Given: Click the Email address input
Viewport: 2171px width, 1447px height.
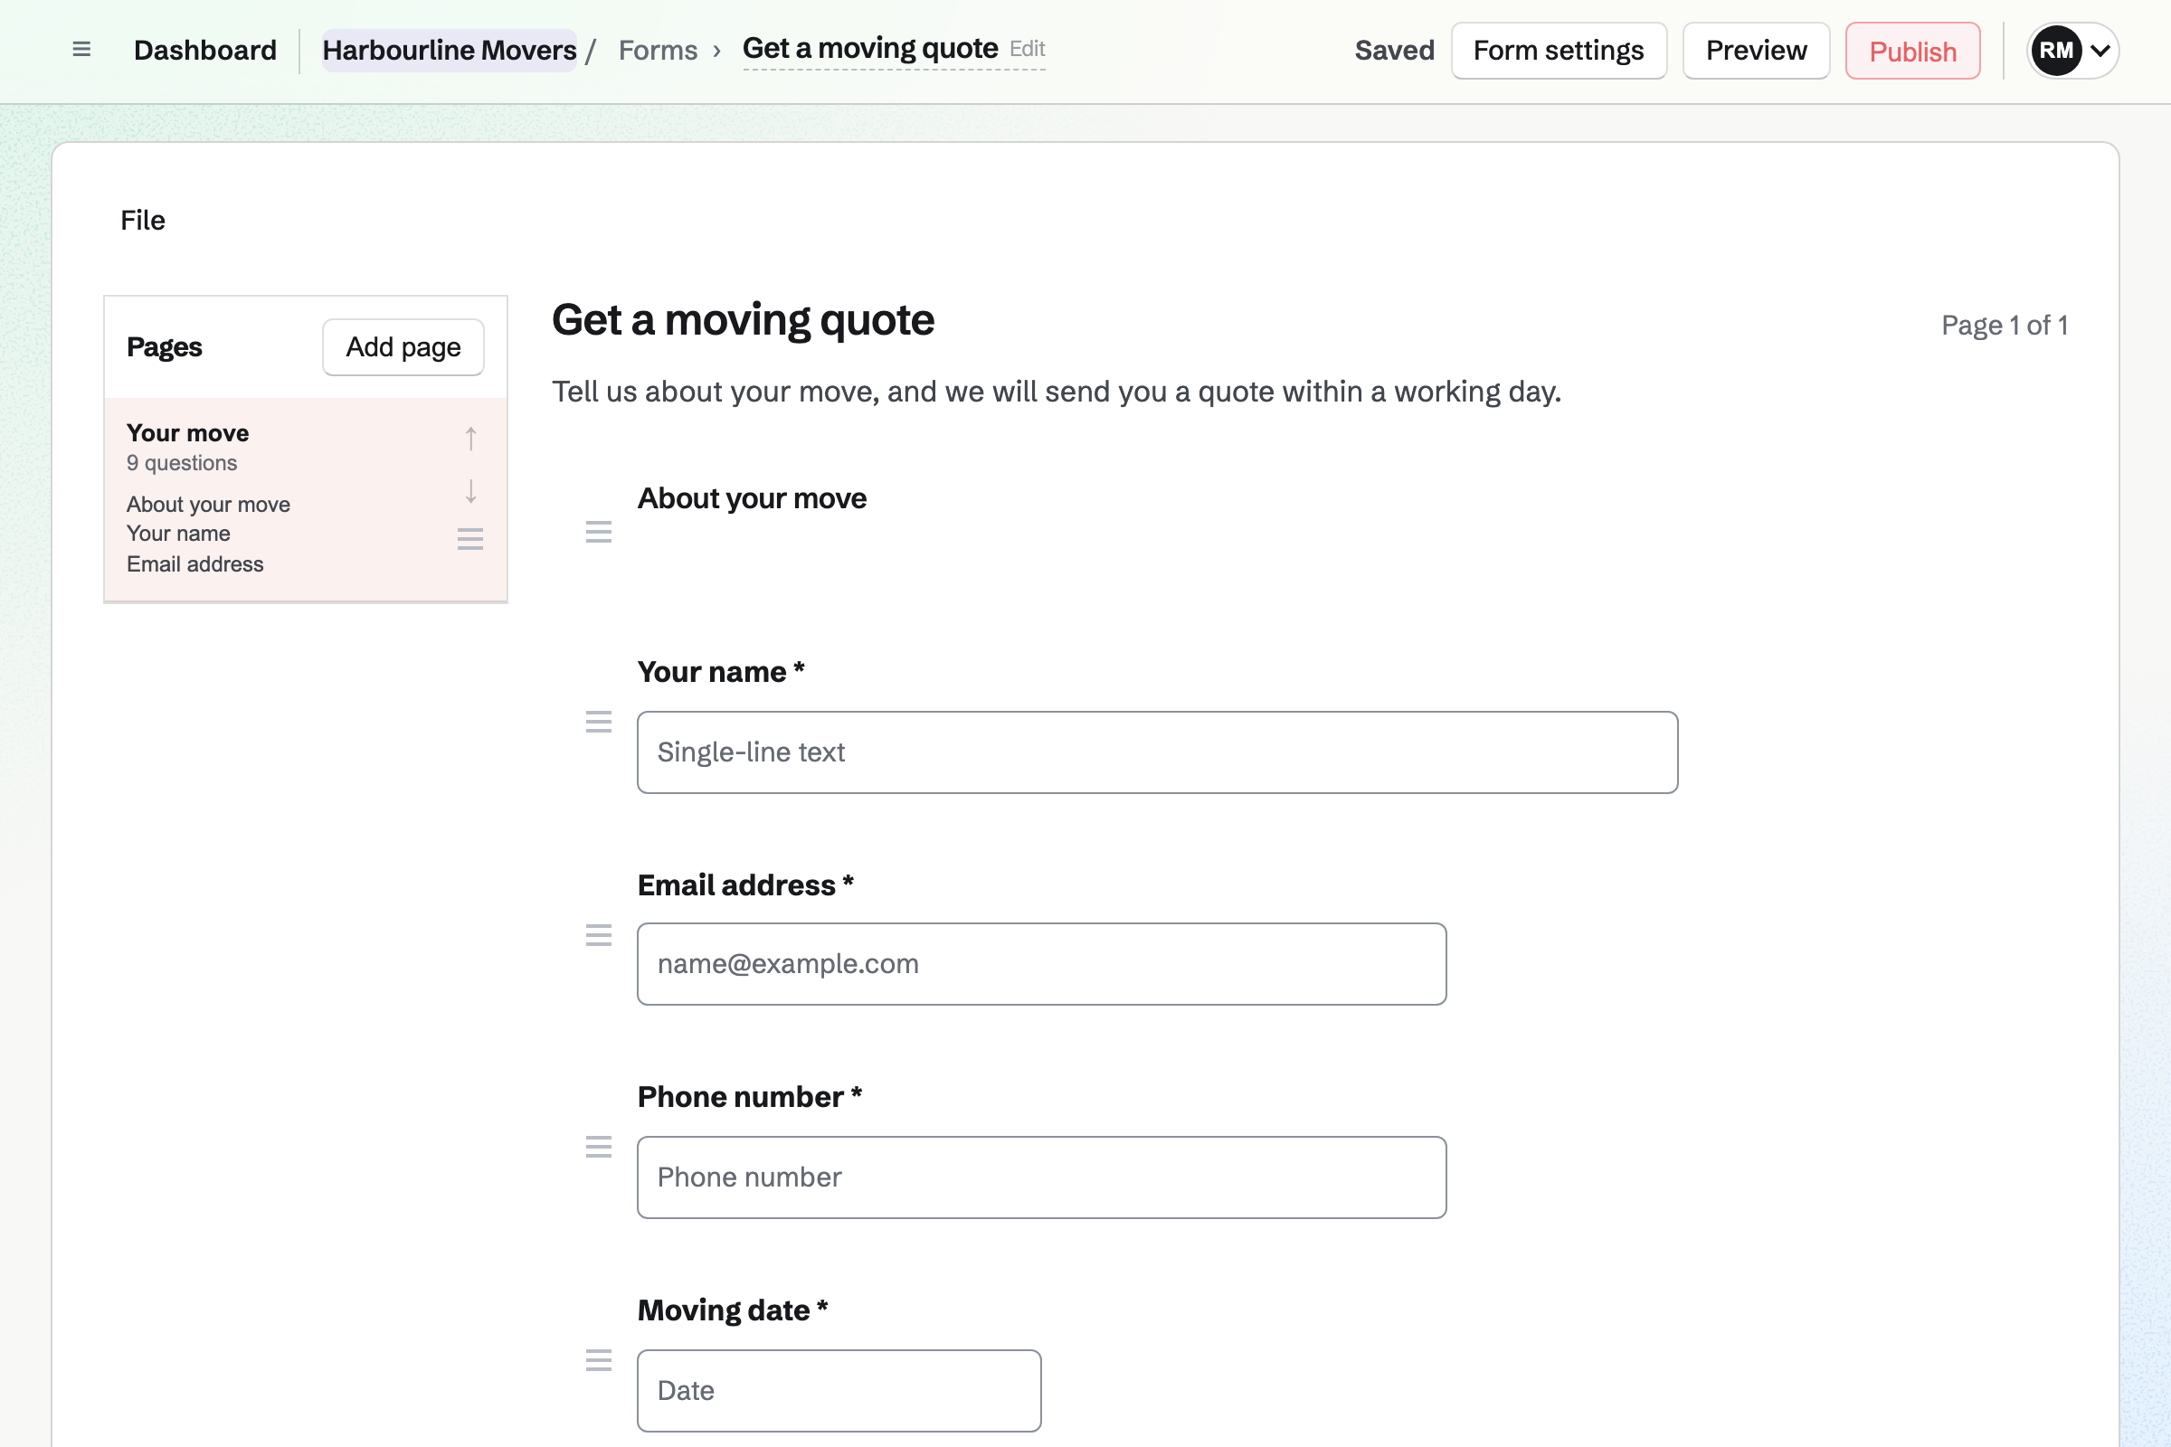Looking at the screenshot, I should point(1041,963).
